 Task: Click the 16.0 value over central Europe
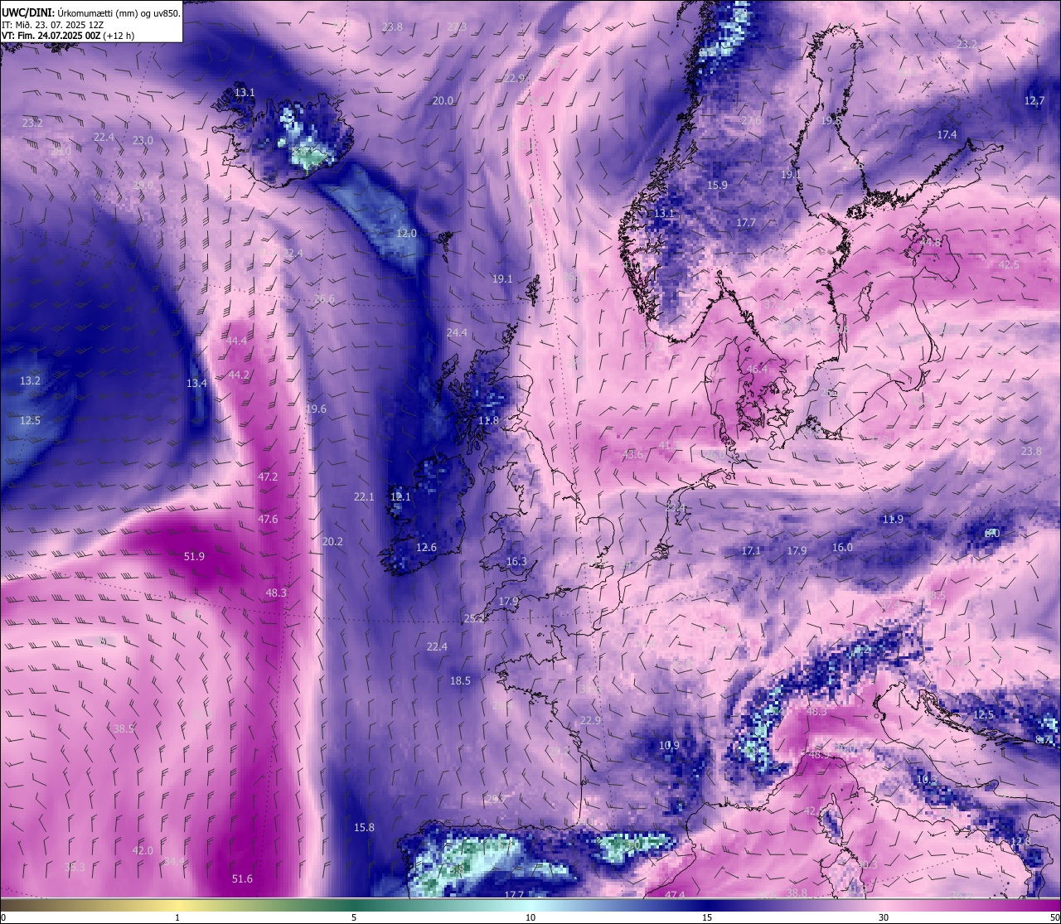(x=842, y=547)
